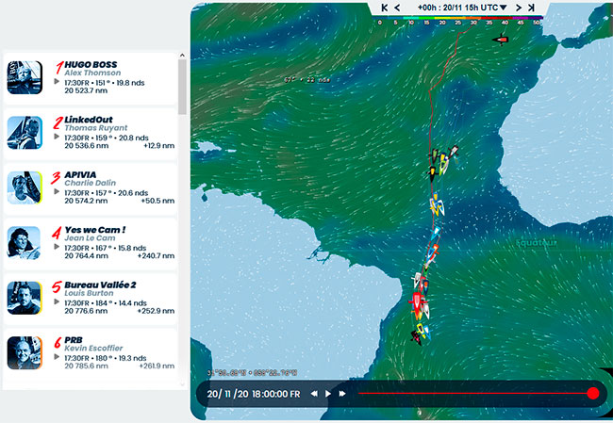Click the +240.7 nm gap value
The width and height of the screenshot is (613, 423).
point(156,256)
